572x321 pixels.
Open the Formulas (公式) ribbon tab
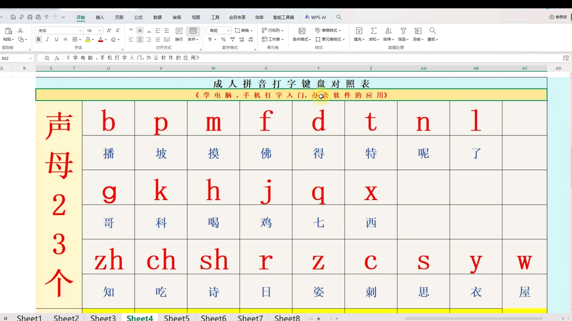[138, 17]
